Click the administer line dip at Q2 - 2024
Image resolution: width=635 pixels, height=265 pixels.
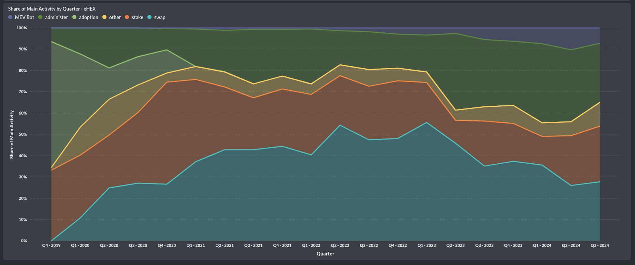coord(571,50)
